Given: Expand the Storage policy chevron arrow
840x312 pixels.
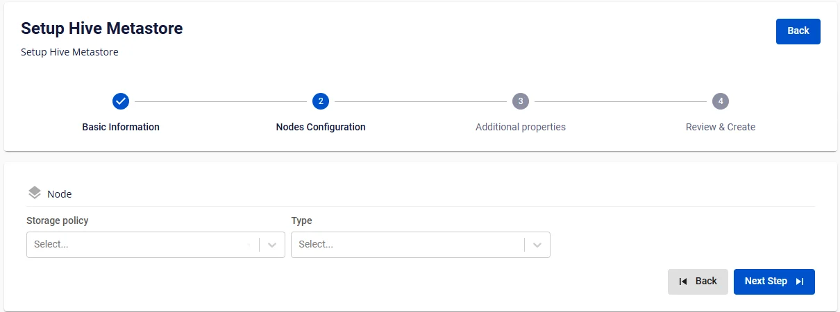Looking at the screenshot, I should click(272, 245).
